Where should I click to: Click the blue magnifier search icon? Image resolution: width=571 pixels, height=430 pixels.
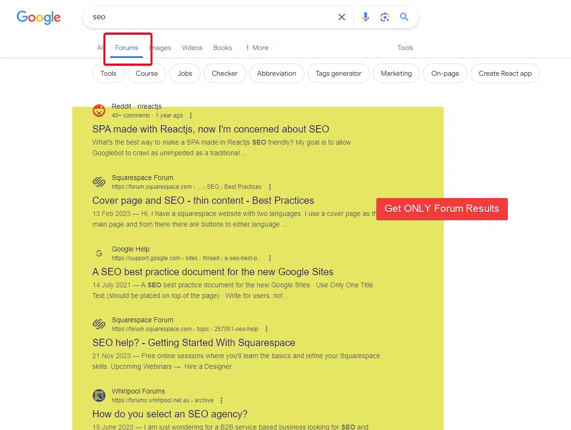coord(404,17)
